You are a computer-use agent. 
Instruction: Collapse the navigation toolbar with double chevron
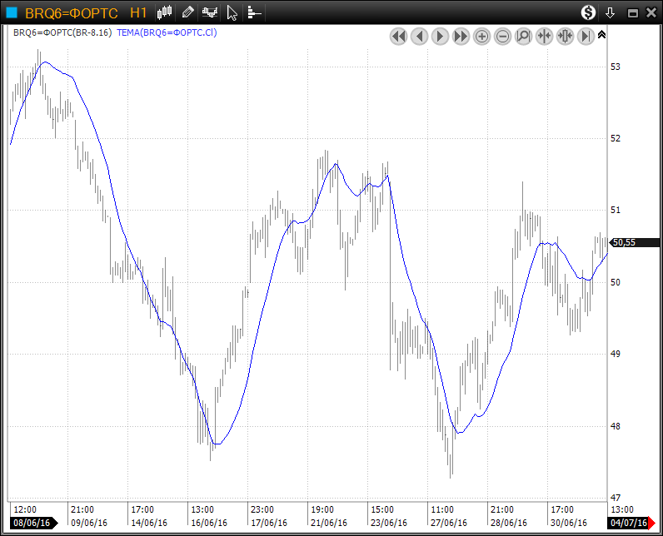[602, 34]
